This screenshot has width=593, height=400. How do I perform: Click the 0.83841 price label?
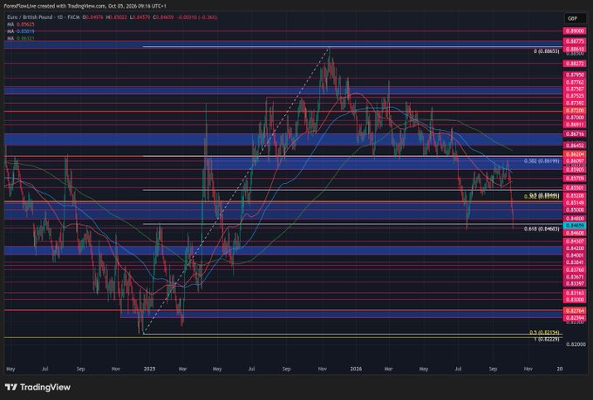[x=575, y=262]
